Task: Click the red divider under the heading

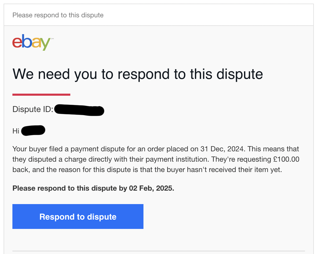Action: [41, 95]
